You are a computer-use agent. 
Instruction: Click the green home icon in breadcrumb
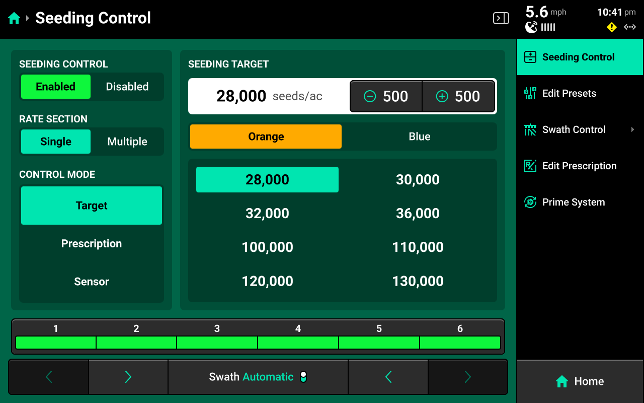pyautogui.click(x=14, y=19)
